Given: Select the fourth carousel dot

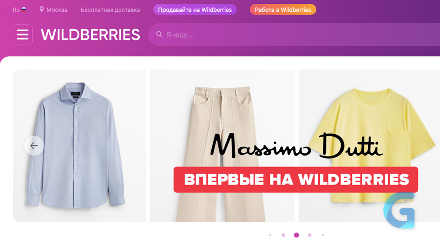Looking at the screenshot, I should coord(309,235).
